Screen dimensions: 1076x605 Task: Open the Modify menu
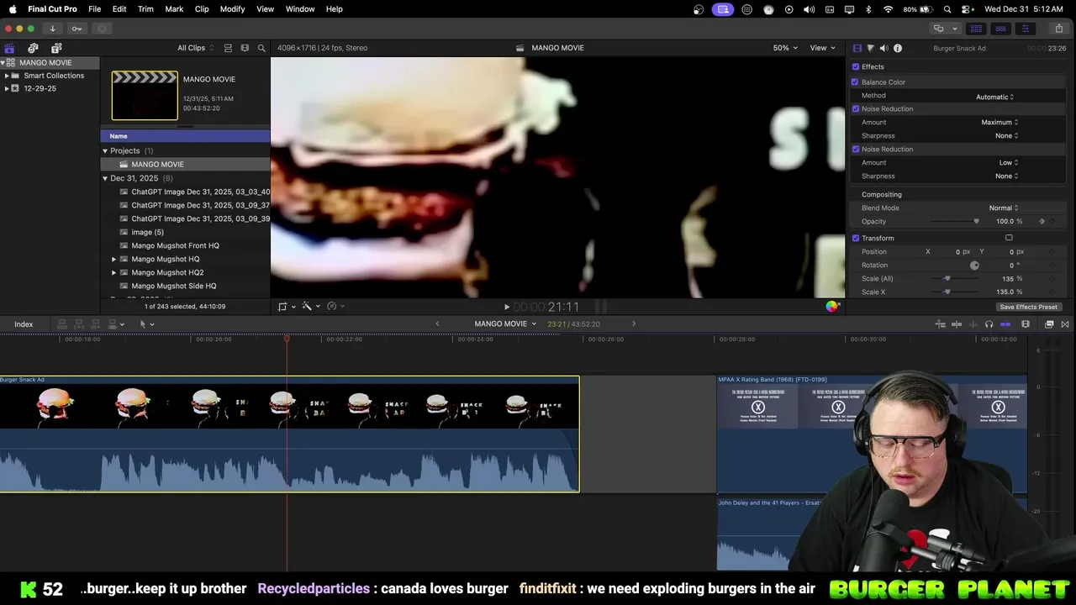point(232,9)
